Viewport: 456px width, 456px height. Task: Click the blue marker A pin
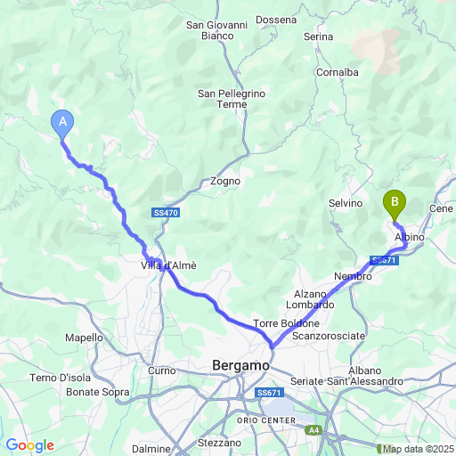coord(62,125)
